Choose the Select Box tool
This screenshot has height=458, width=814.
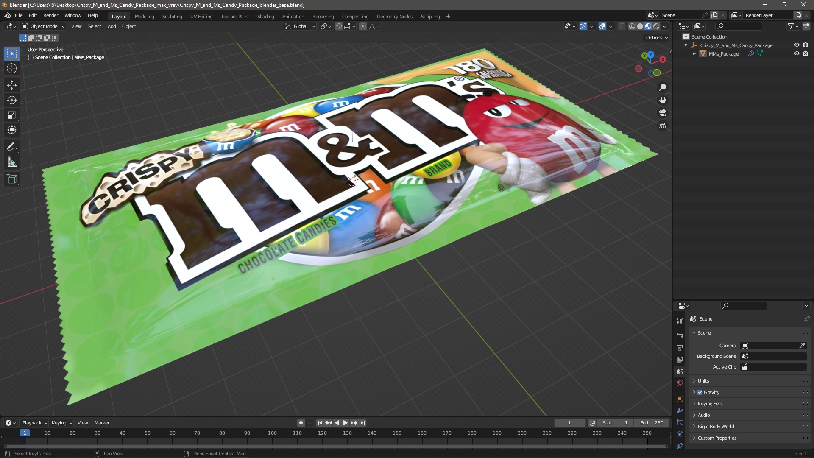[12, 53]
